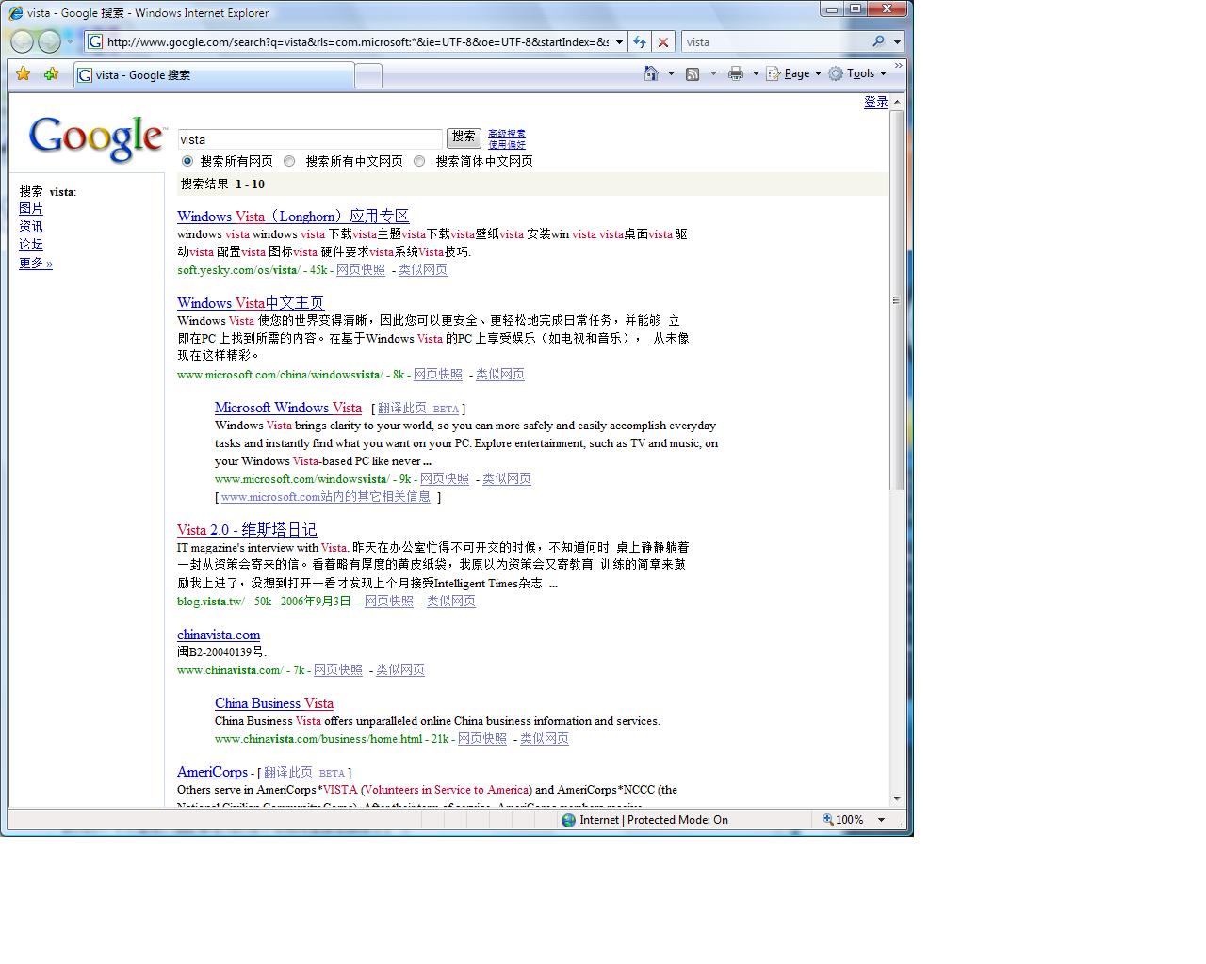The height and width of the screenshot is (964, 1206).
Task: Open the Page menu dropdown
Action: (x=796, y=73)
